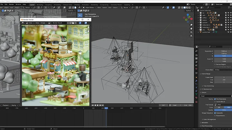Open the Texture properties tab icon
The image size is (232, 130).
pyautogui.click(x=196, y=102)
